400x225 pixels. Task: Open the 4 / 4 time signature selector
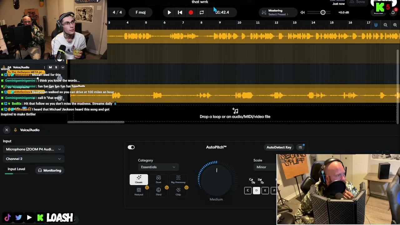coord(117,12)
